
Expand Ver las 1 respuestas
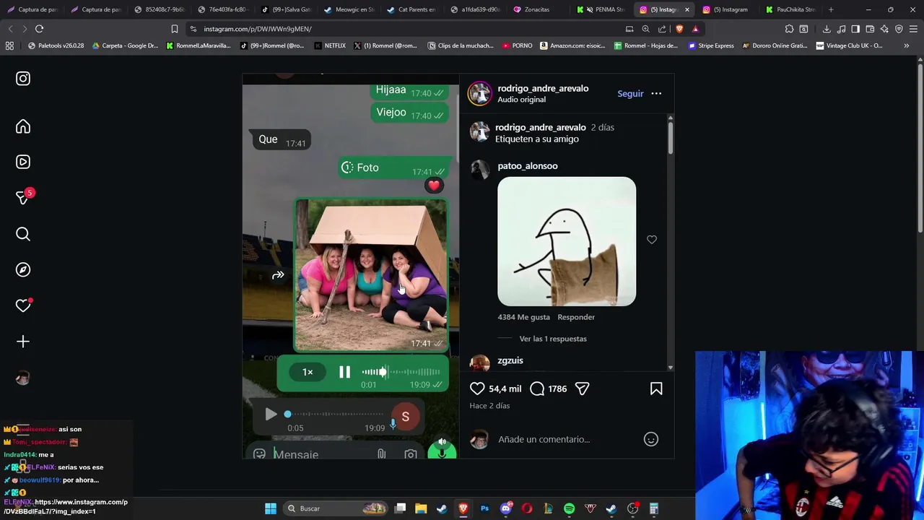click(553, 339)
